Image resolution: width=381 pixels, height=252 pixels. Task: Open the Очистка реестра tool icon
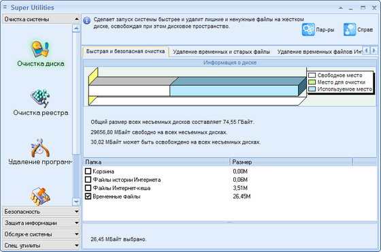pyautogui.click(x=40, y=98)
